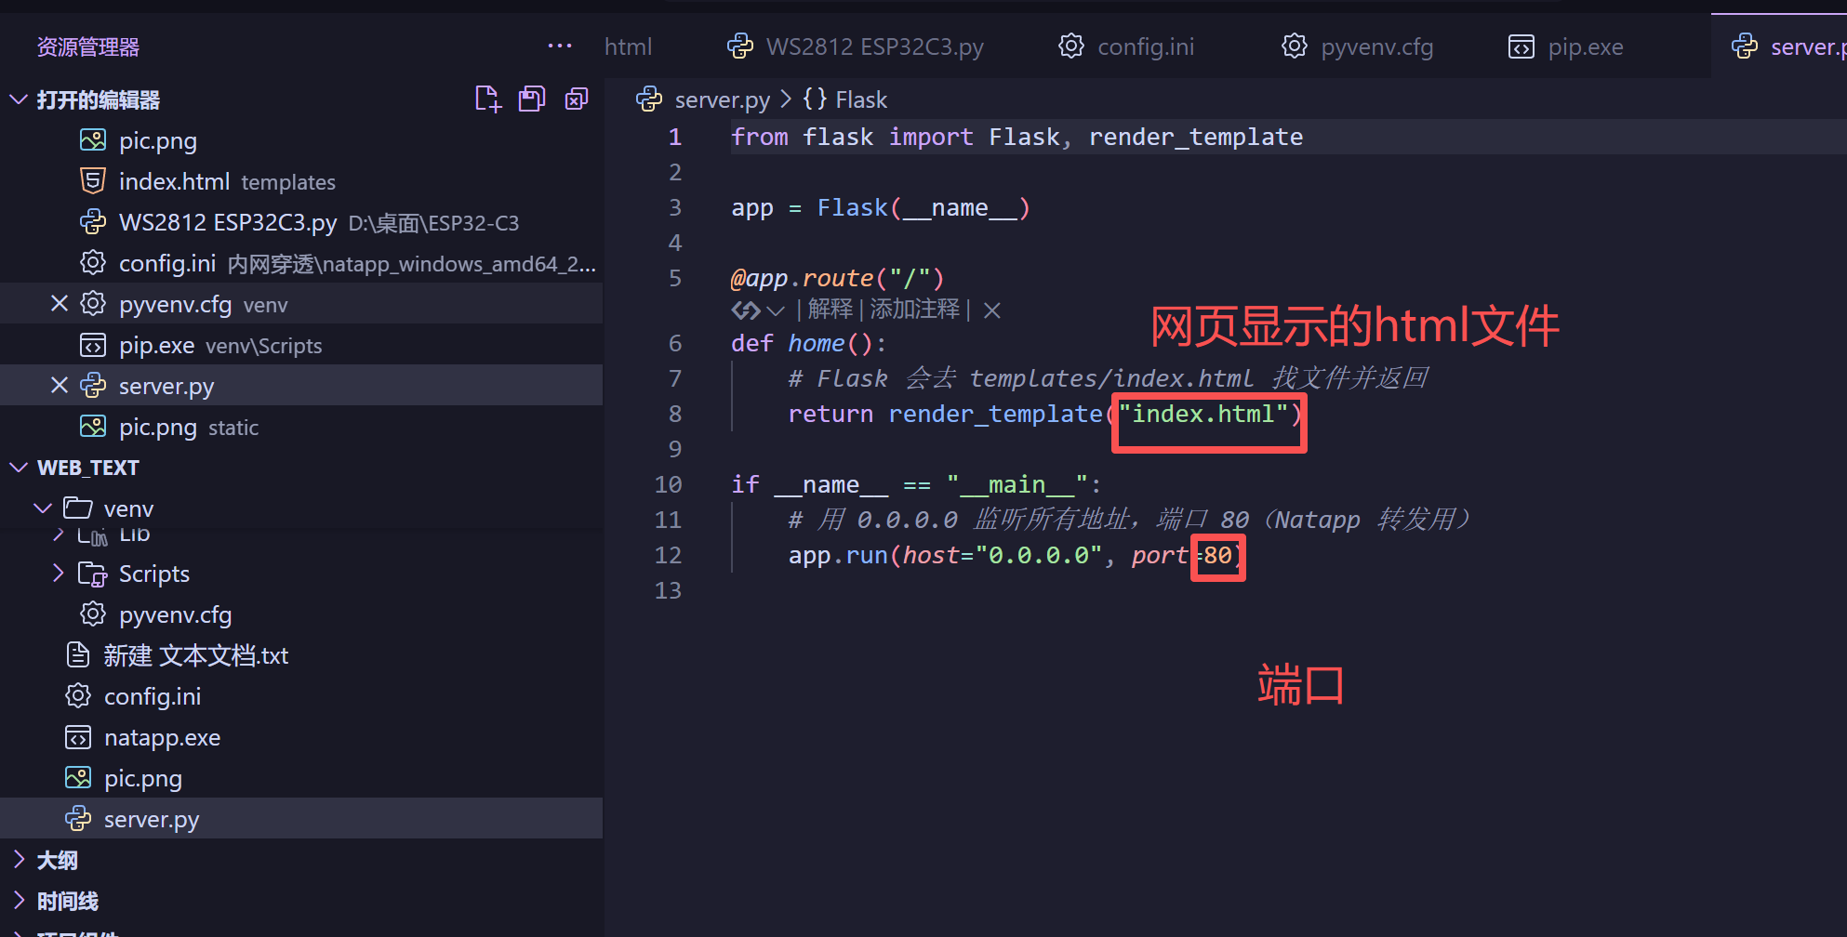Click the AI code lens icon above def home
This screenshot has width=1847, height=937.
(745, 310)
